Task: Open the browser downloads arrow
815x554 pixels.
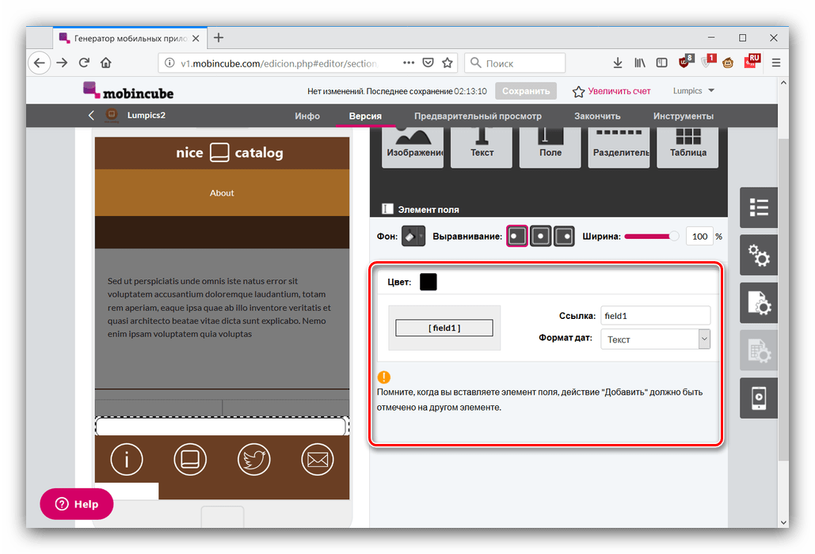Action: pos(618,63)
